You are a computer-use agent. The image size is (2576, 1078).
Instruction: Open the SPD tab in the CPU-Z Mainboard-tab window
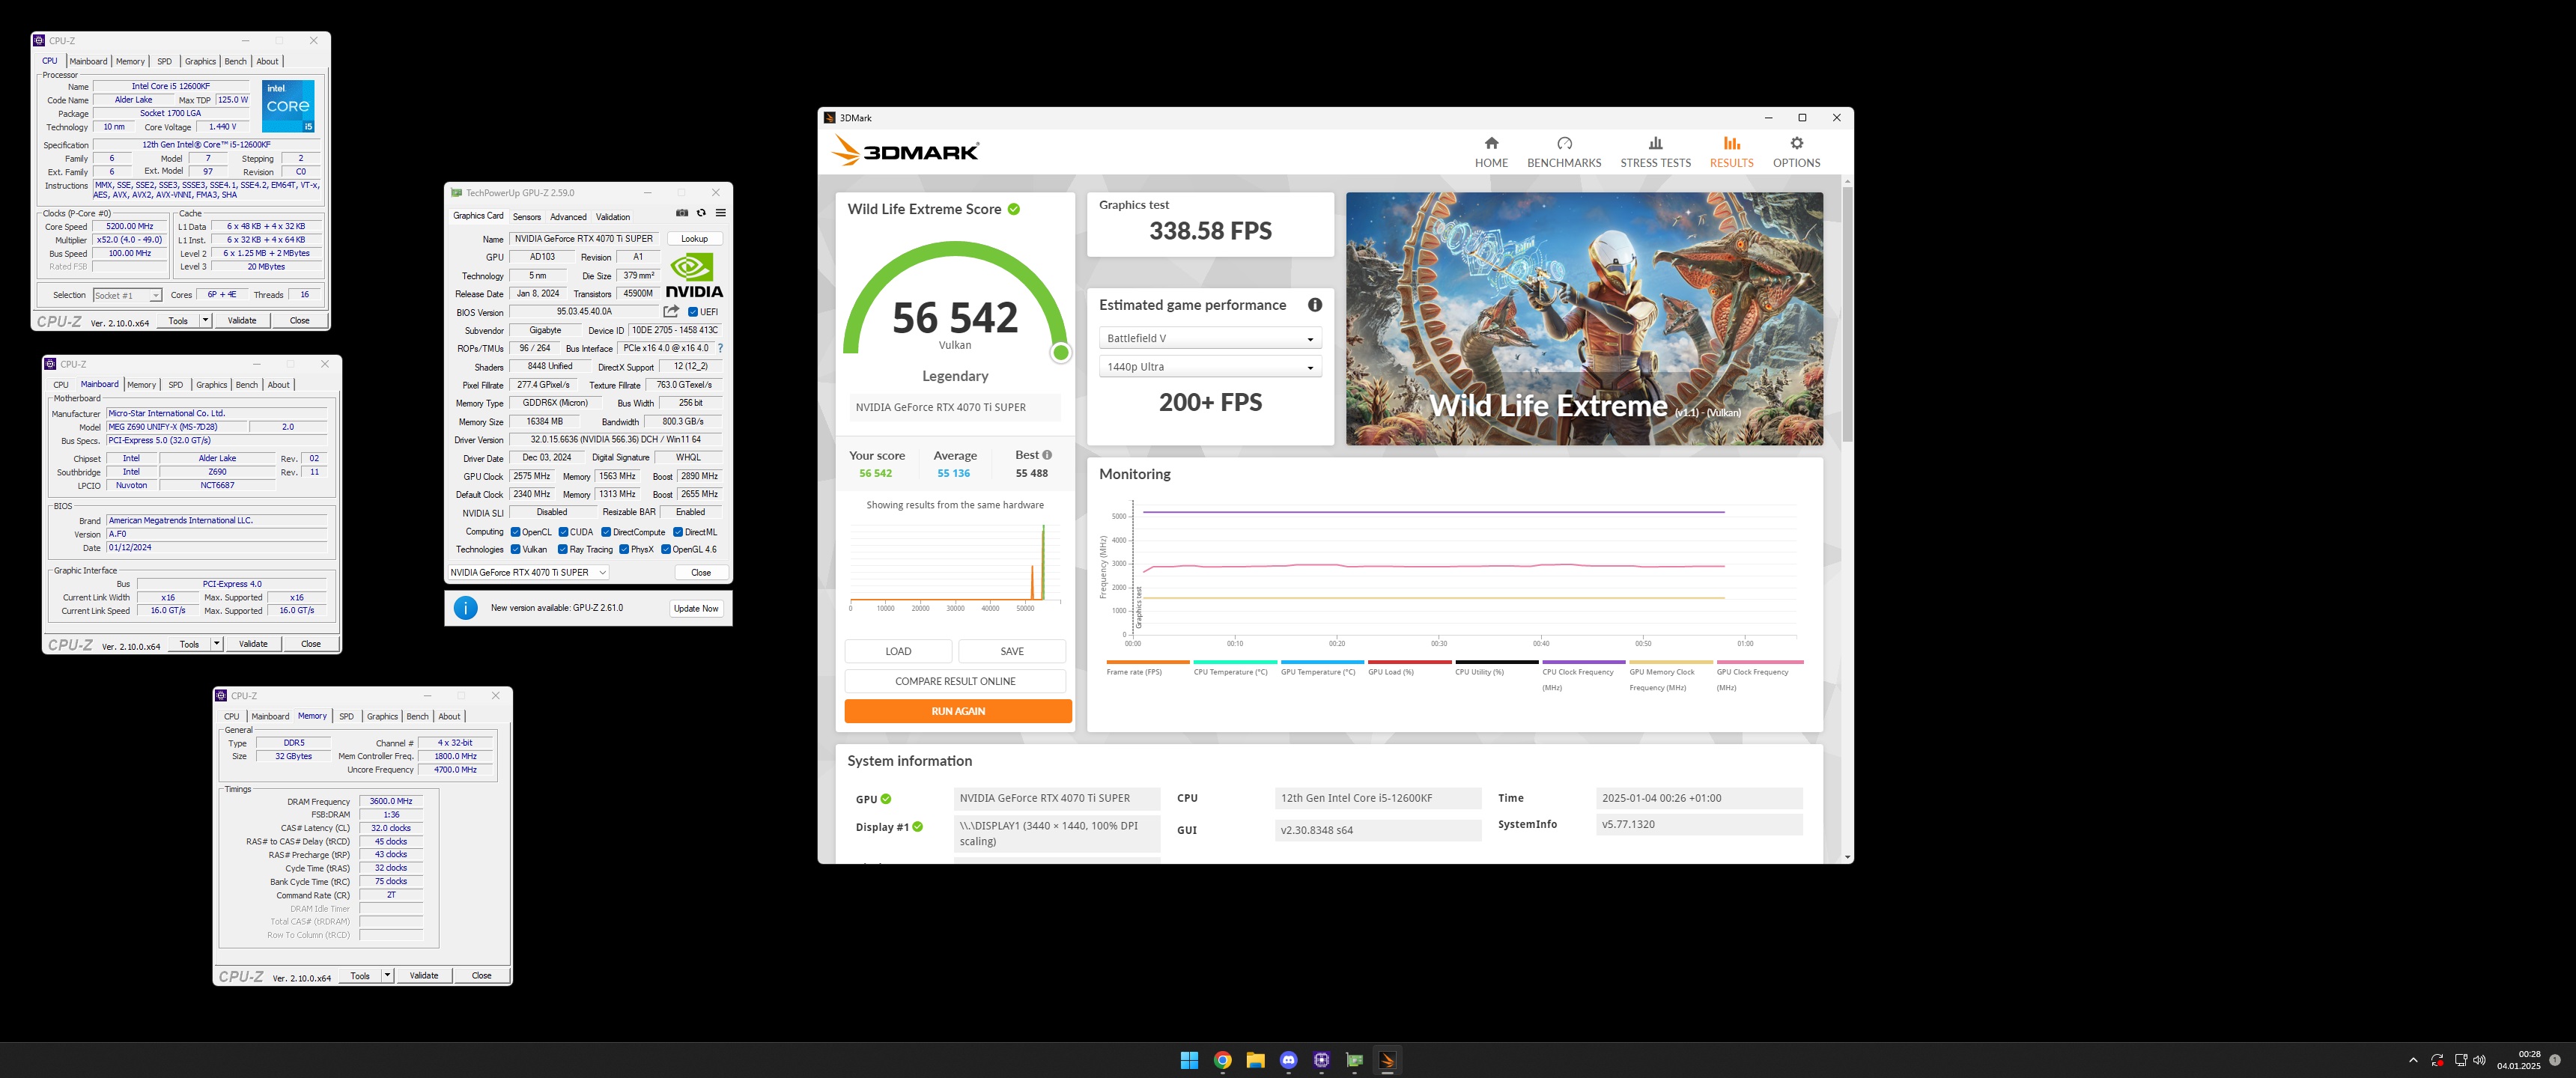176,385
